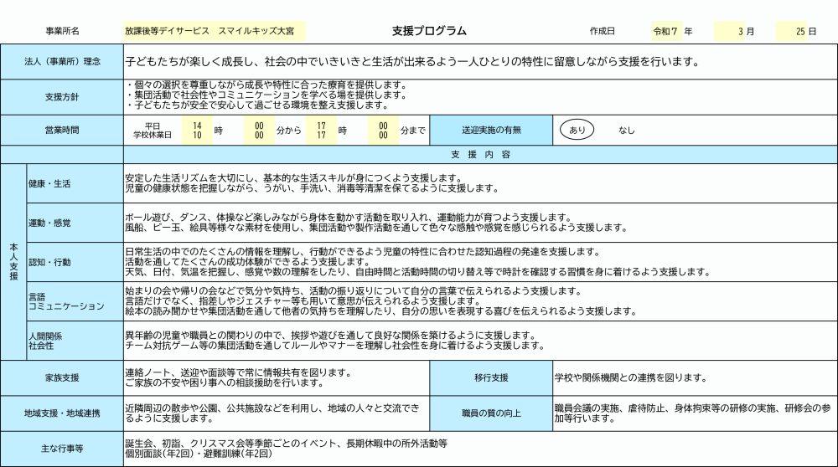
Task: Click the text チーム対抗ゲーム等の集団活動
Action: [x=335, y=346]
